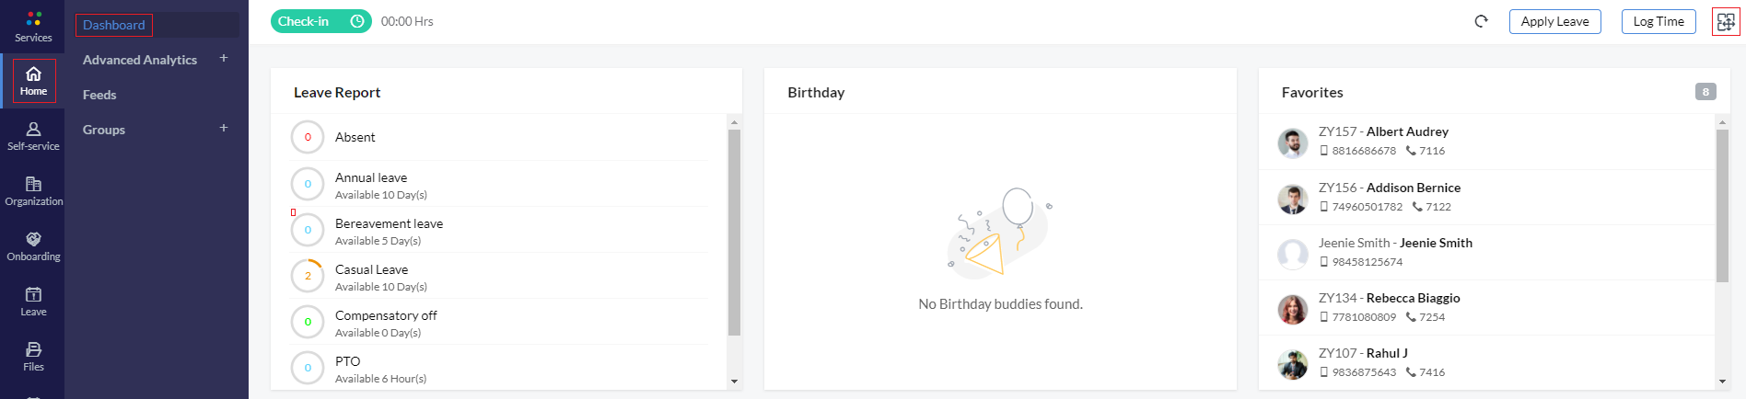Open the dashboard customize icon top right
1746x399 pixels.
tap(1726, 21)
